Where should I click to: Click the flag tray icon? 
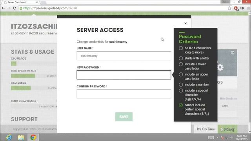click(222, 137)
